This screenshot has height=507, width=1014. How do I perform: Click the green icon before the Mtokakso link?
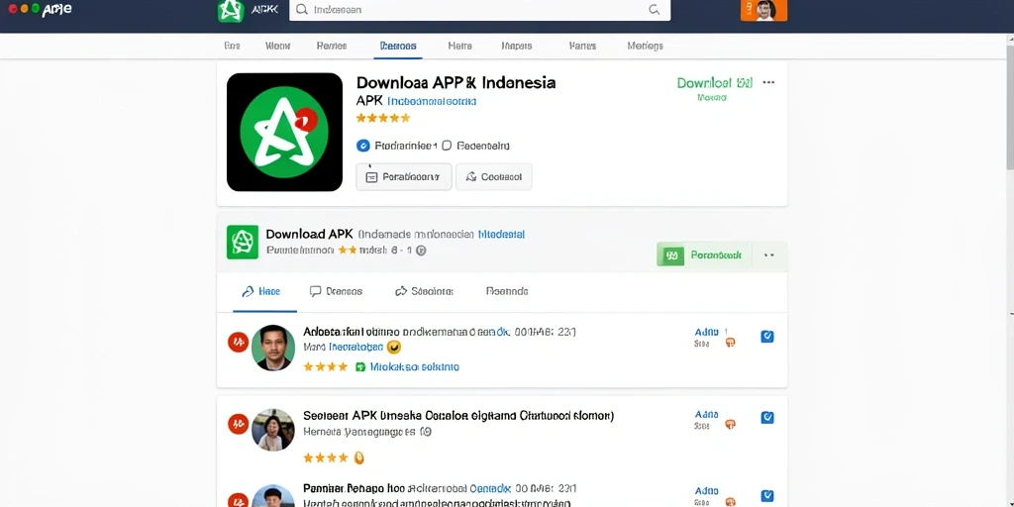pos(360,366)
